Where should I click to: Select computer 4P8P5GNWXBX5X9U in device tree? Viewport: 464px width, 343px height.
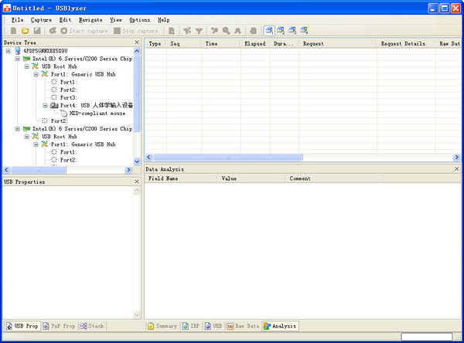coord(46,51)
